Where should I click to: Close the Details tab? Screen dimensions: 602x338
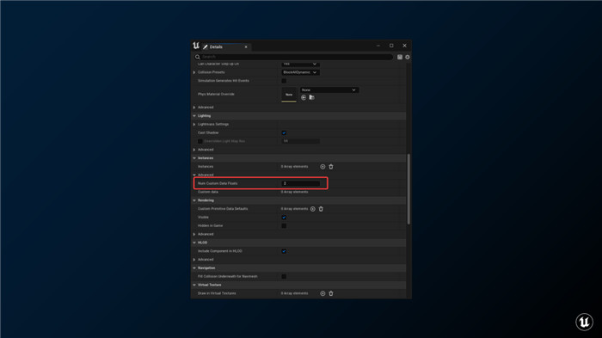pyautogui.click(x=246, y=46)
